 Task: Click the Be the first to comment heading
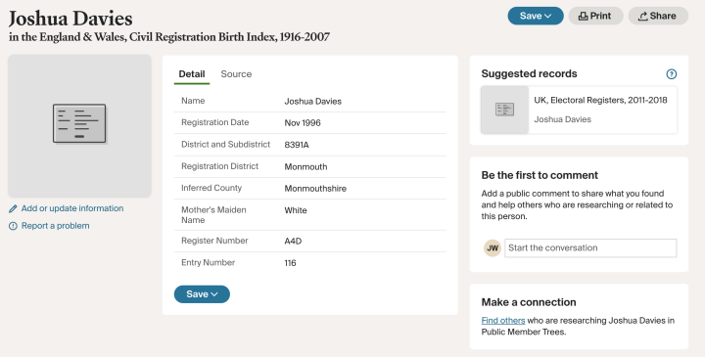540,175
